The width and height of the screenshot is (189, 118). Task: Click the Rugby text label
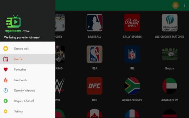click(x=169, y=68)
